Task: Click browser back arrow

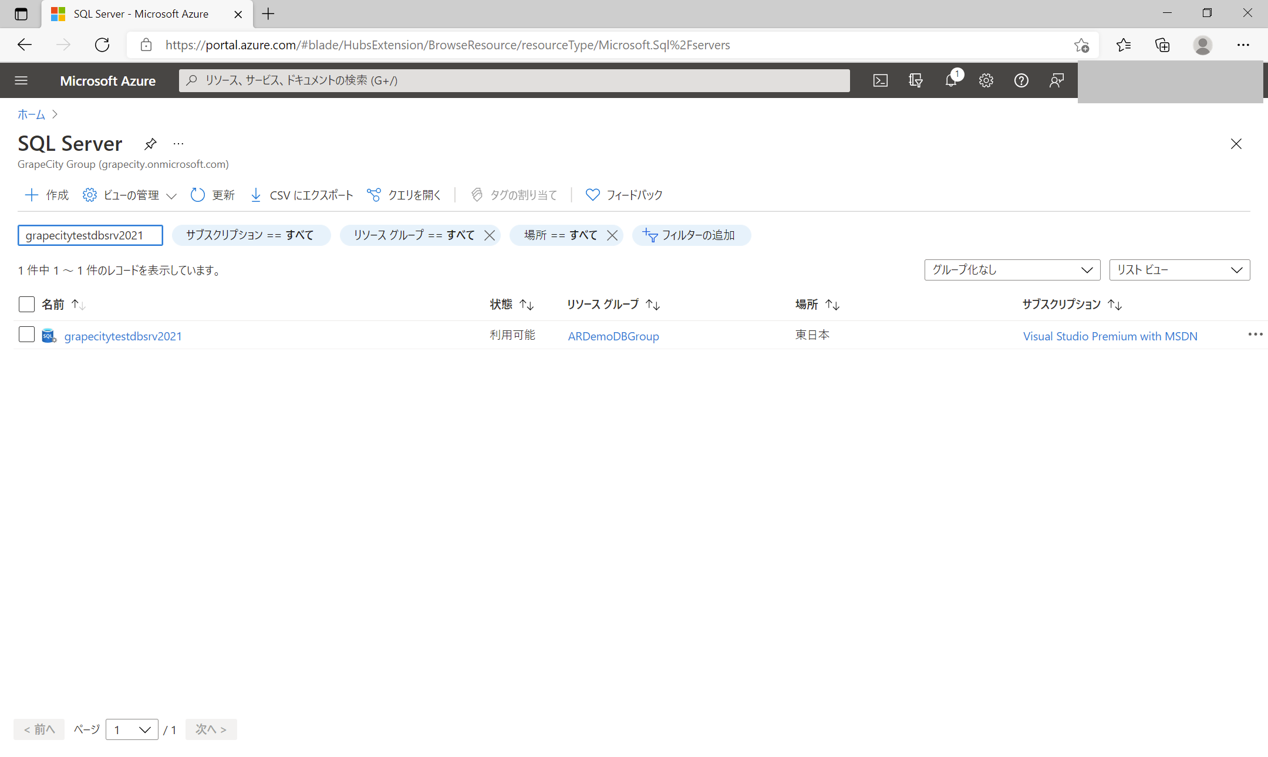Action: (x=25, y=45)
